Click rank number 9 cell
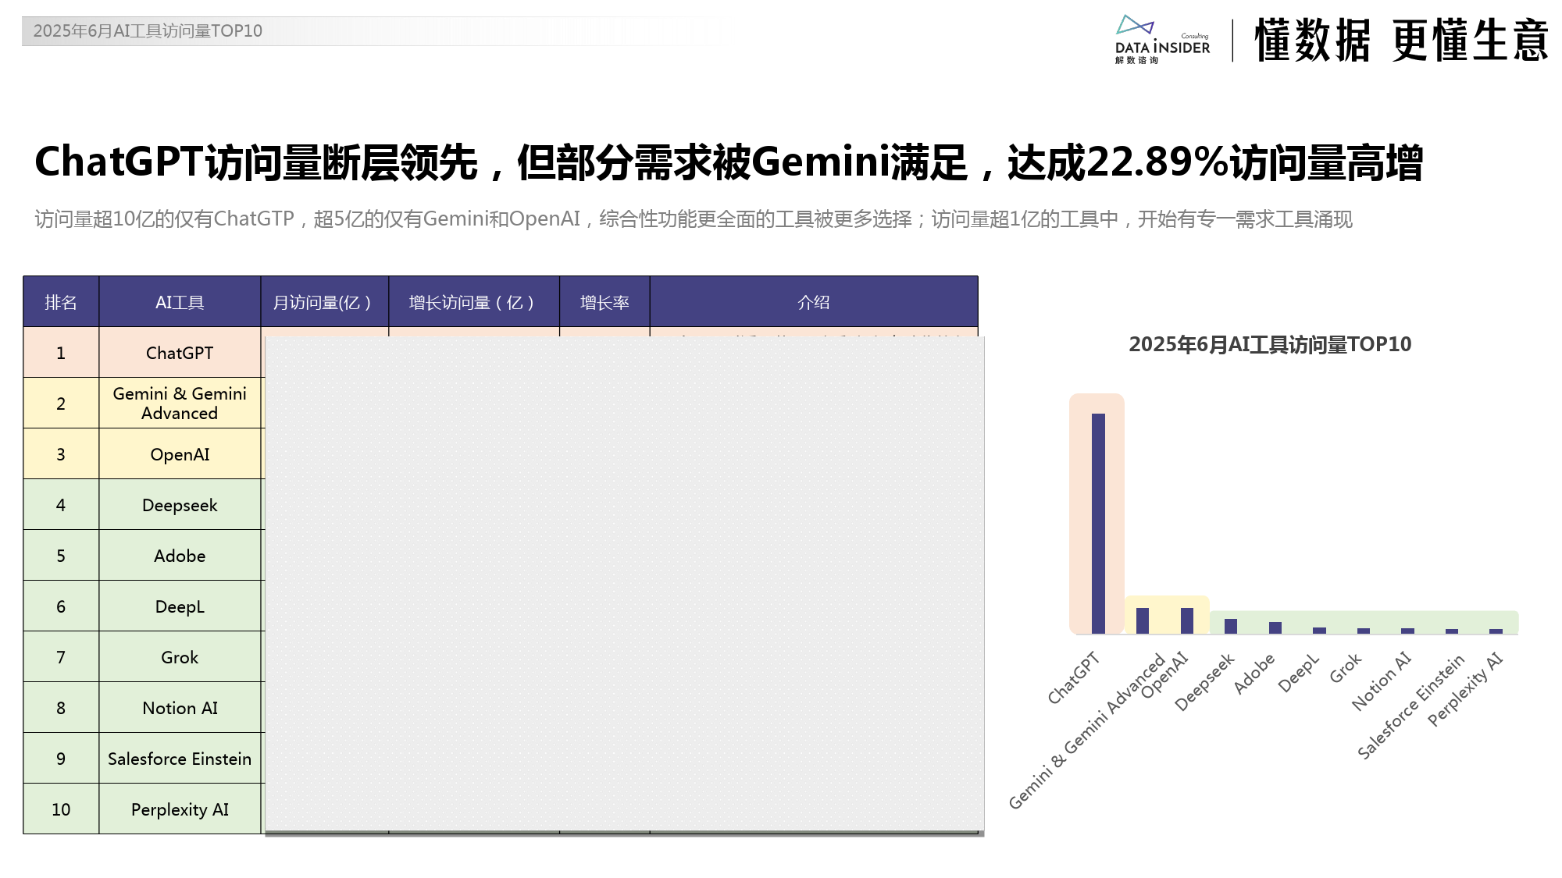 (x=61, y=759)
